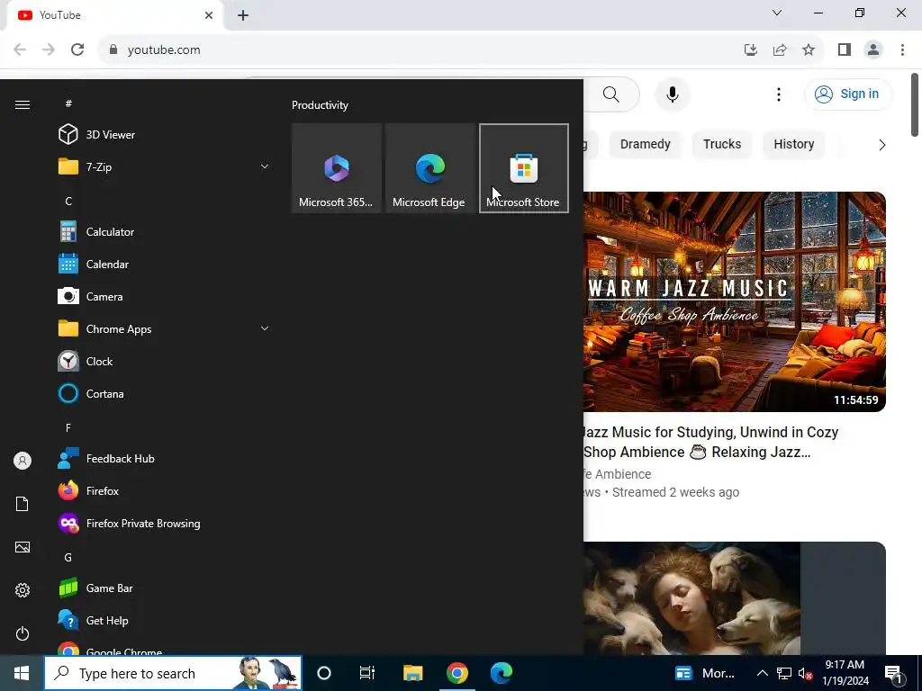Open Settings gear in Start sidebar
This screenshot has width=922, height=691.
point(23,590)
